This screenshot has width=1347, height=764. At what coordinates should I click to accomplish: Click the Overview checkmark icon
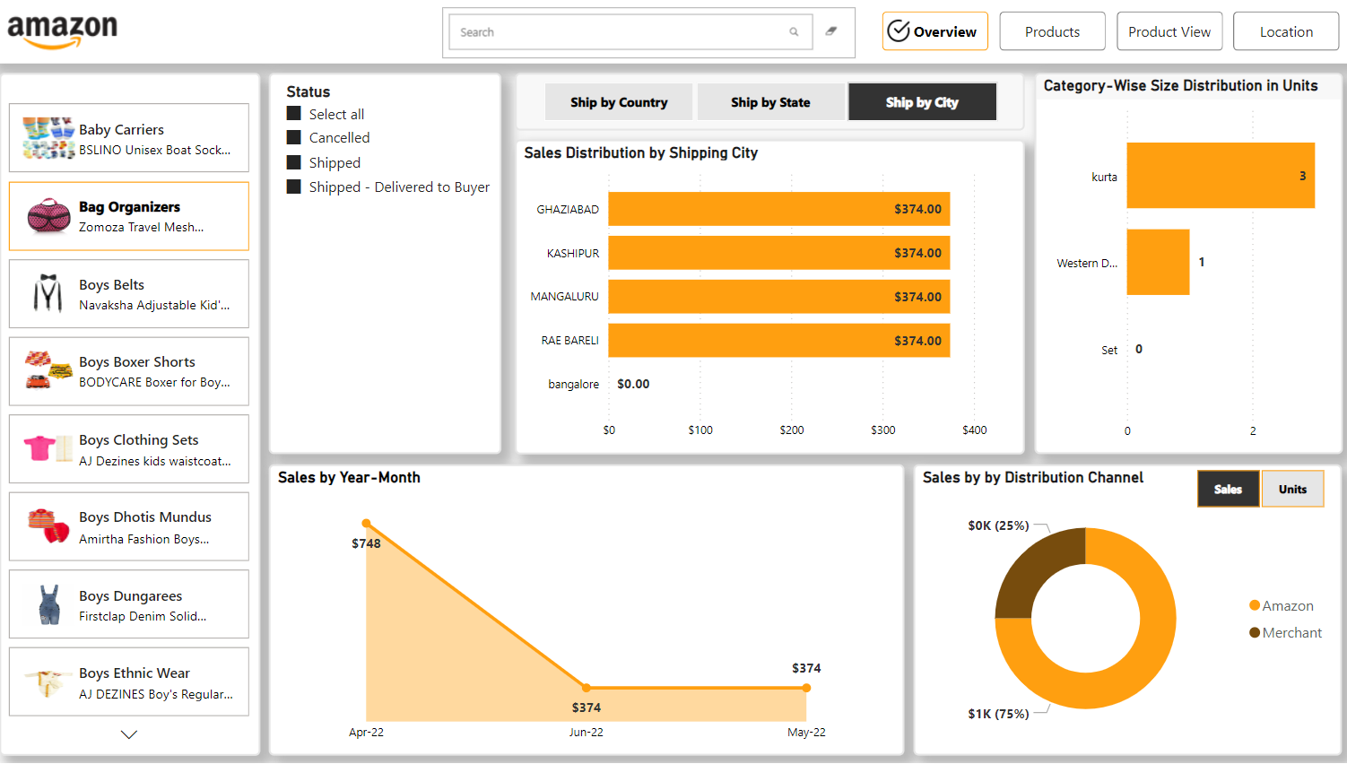899,31
